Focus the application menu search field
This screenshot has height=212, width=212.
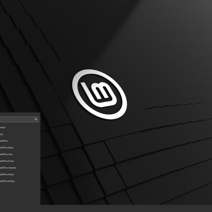point(17,119)
